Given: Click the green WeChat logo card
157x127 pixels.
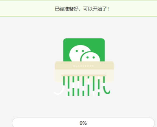Looking at the screenshot, I should point(84,50).
